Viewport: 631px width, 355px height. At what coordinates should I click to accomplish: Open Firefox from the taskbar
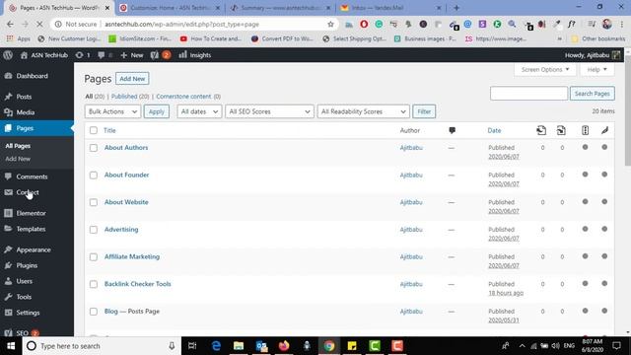284,346
